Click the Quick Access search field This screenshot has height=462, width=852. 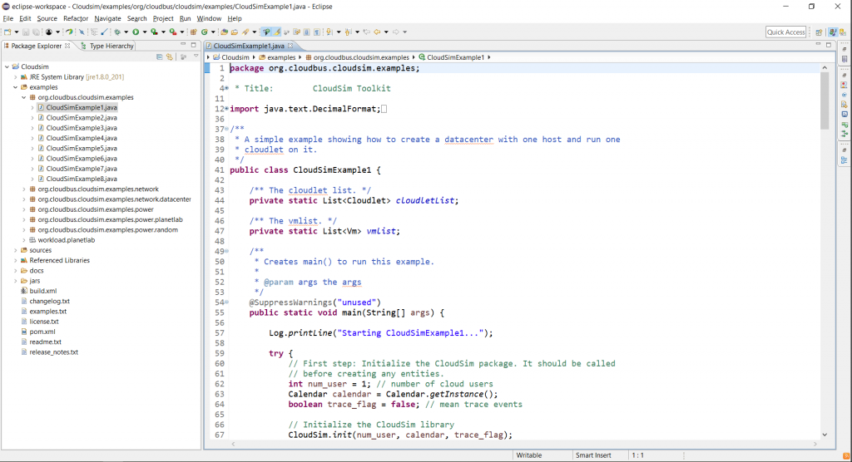pos(785,32)
